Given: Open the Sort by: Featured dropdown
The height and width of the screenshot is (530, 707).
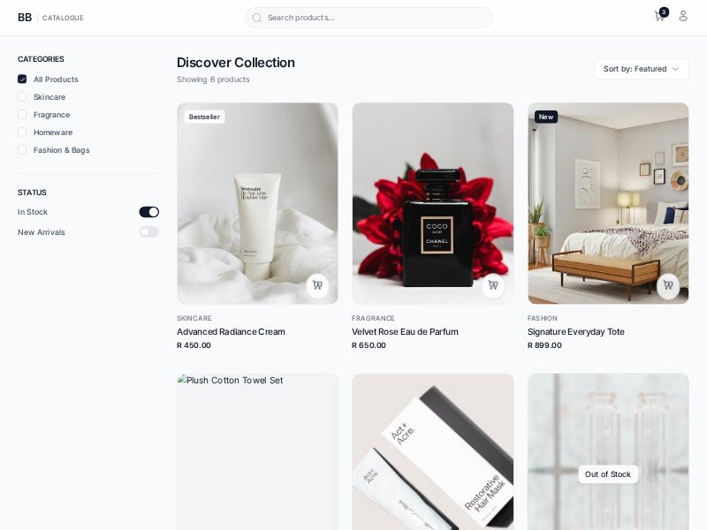Looking at the screenshot, I should click(x=642, y=69).
